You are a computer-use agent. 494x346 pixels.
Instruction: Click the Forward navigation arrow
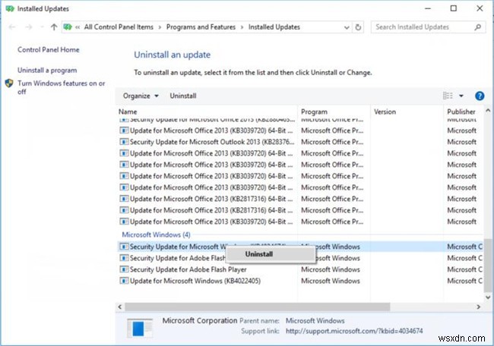29,27
